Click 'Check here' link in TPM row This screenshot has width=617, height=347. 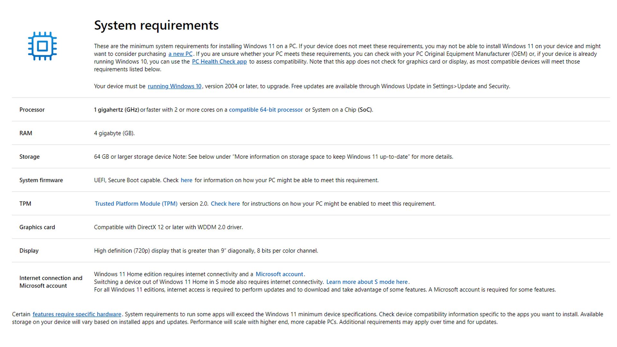coord(225,204)
